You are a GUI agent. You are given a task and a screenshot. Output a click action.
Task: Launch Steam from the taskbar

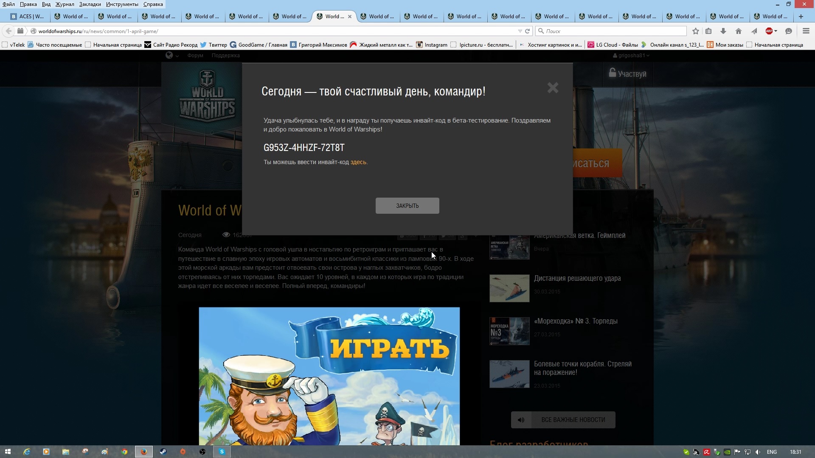click(163, 452)
